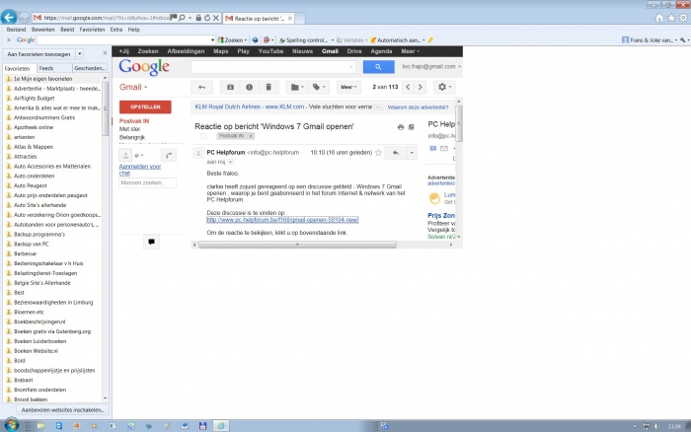Open Windows Explorer from the taskbar
The image size is (691, 432).
tap(41, 426)
